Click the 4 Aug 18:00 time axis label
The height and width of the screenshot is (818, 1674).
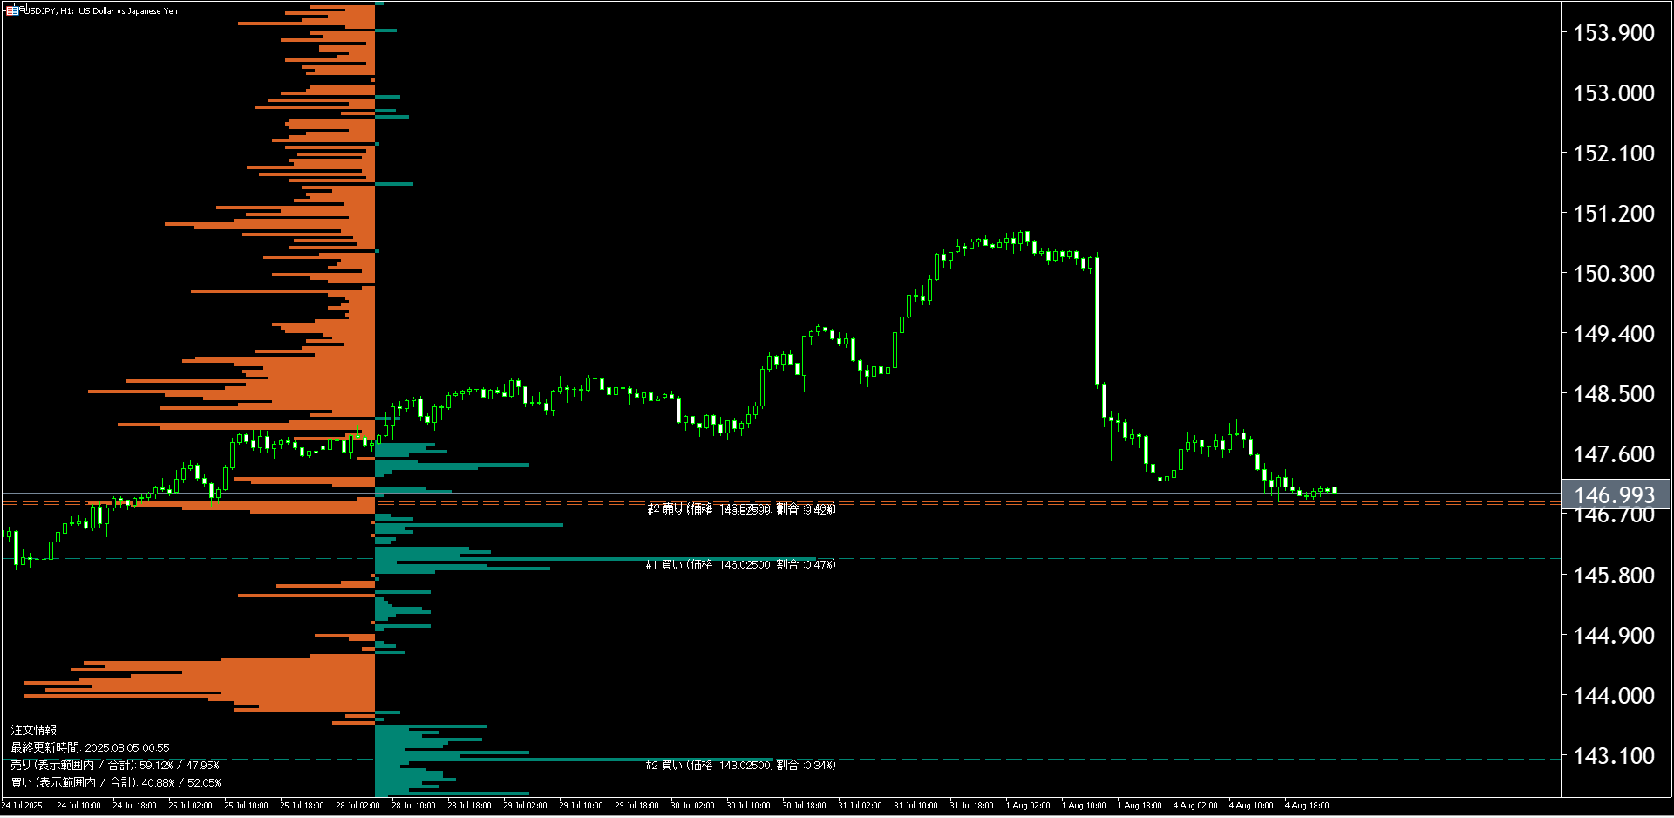tap(1306, 806)
